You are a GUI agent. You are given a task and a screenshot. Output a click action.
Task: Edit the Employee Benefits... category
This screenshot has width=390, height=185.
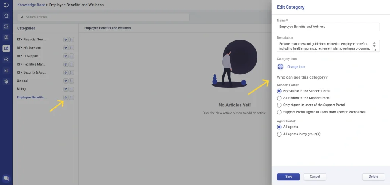click(66, 97)
